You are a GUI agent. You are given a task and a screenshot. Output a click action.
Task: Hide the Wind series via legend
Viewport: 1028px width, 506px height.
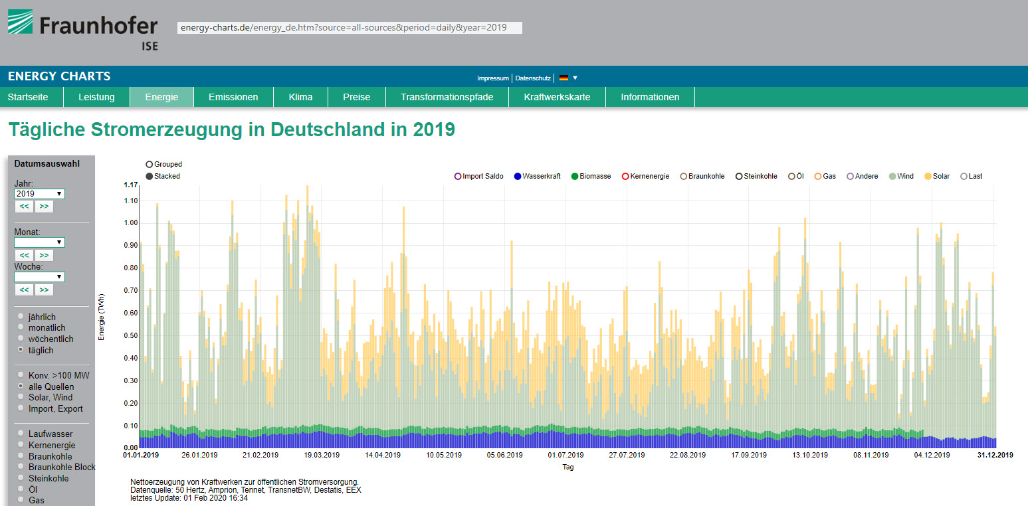pos(892,177)
